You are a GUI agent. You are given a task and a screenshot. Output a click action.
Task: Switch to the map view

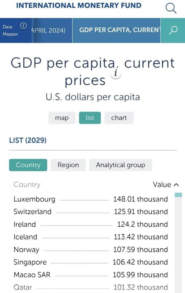[x=62, y=118]
